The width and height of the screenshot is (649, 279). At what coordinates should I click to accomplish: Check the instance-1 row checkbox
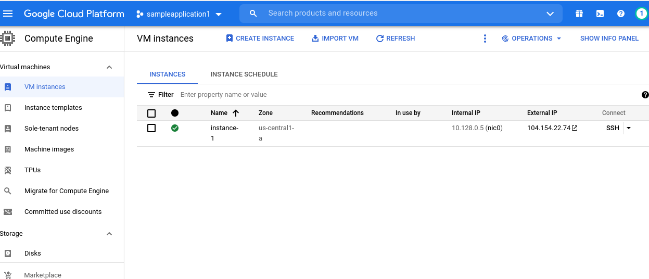151,128
